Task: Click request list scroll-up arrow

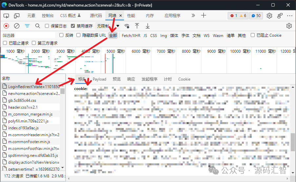Action: pos(63,86)
